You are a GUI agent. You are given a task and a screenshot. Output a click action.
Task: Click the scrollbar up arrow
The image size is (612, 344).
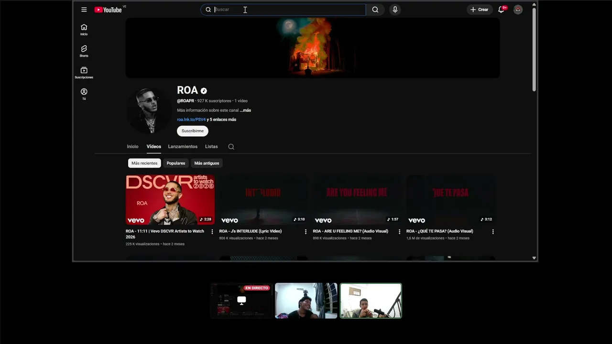(x=534, y=4)
